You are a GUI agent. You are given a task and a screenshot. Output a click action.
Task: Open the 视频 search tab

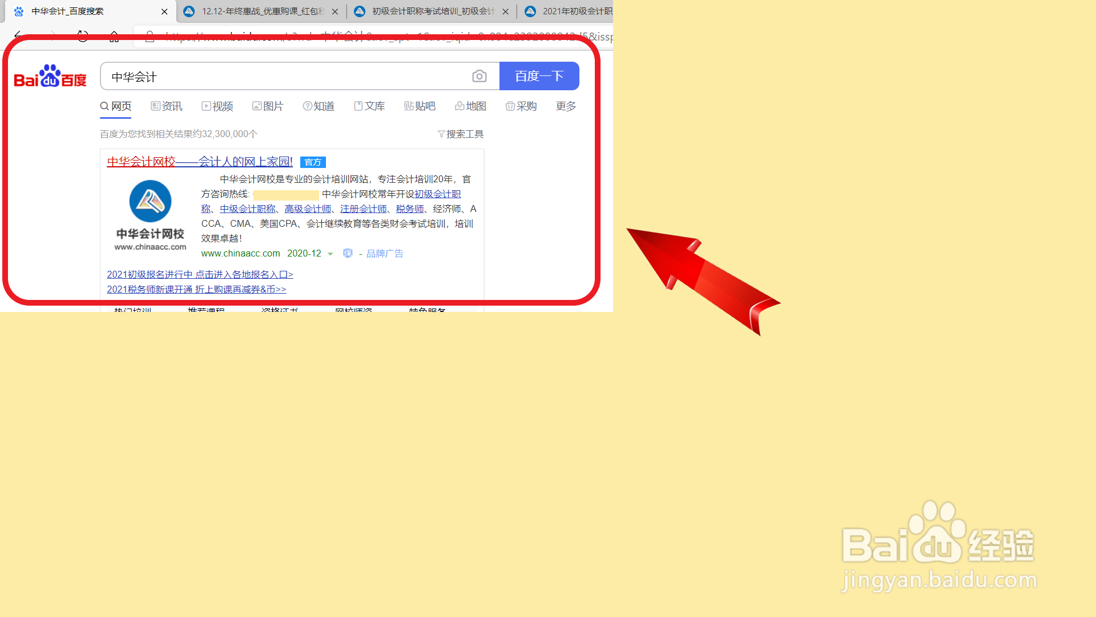[x=217, y=106]
